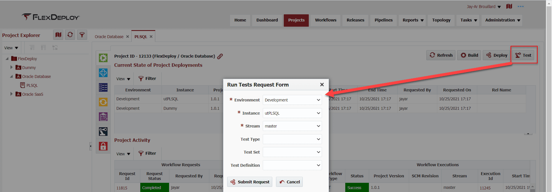Open the Test Definition dropdown
Viewport: 552px width, 192px height.
click(x=292, y=165)
